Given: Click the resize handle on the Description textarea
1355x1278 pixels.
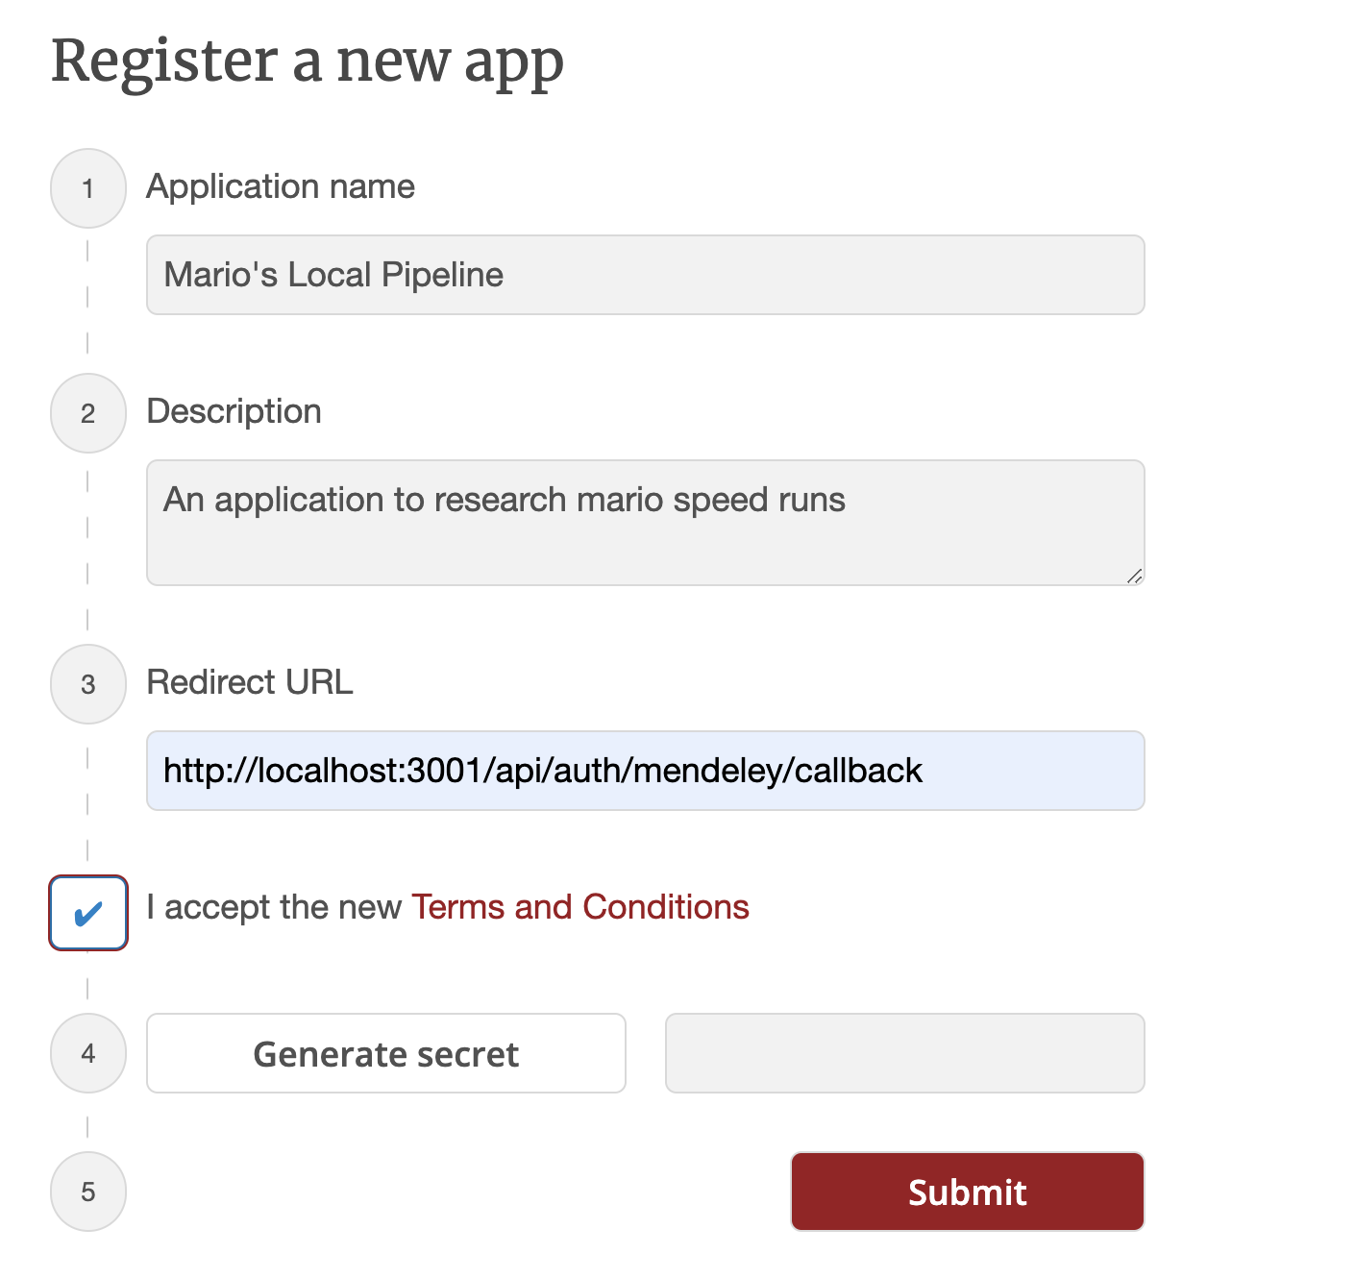Looking at the screenshot, I should pos(1136,577).
